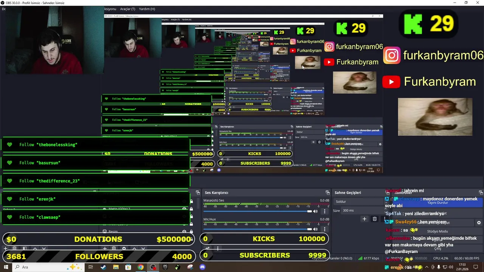
Task: Show hidden icons in the system tray
Action: 427,267
